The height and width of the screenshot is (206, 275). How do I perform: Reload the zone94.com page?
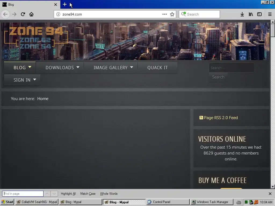click(23, 14)
